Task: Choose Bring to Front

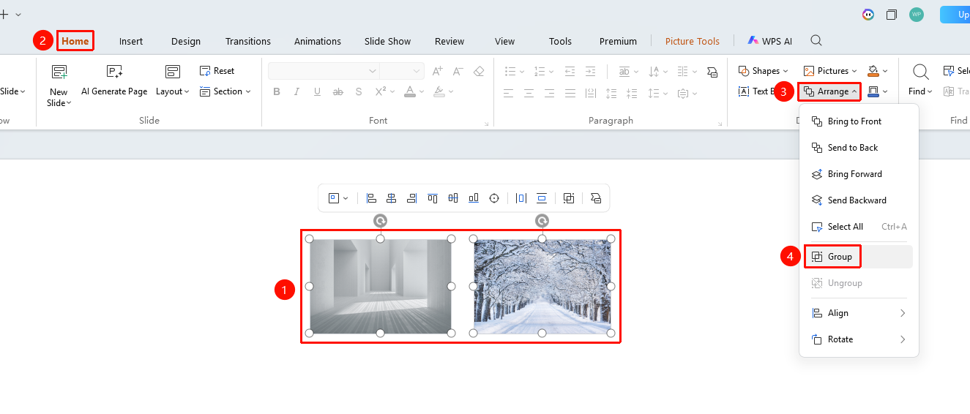Action: tap(858, 121)
